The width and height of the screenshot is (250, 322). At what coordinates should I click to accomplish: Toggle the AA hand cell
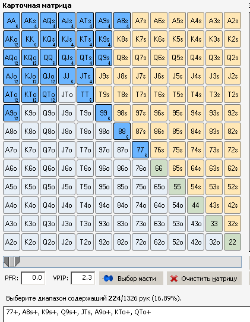coord(11,21)
